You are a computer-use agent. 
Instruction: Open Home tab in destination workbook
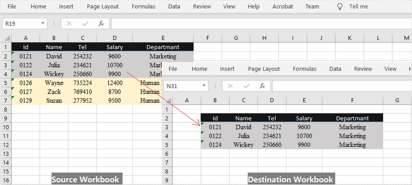[x=199, y=69]
